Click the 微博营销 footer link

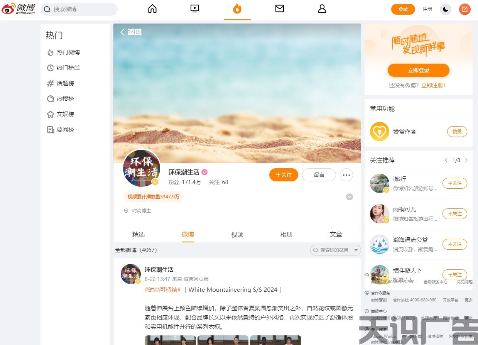click(379, 300)
